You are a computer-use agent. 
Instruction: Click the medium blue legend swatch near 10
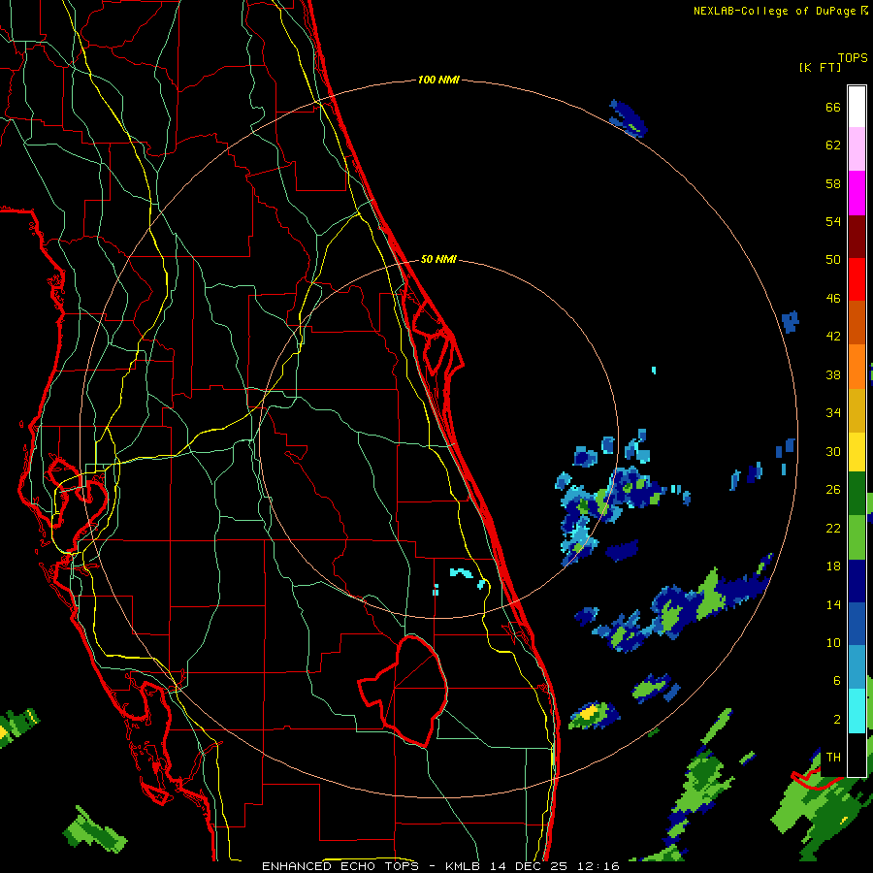point(857,624)
